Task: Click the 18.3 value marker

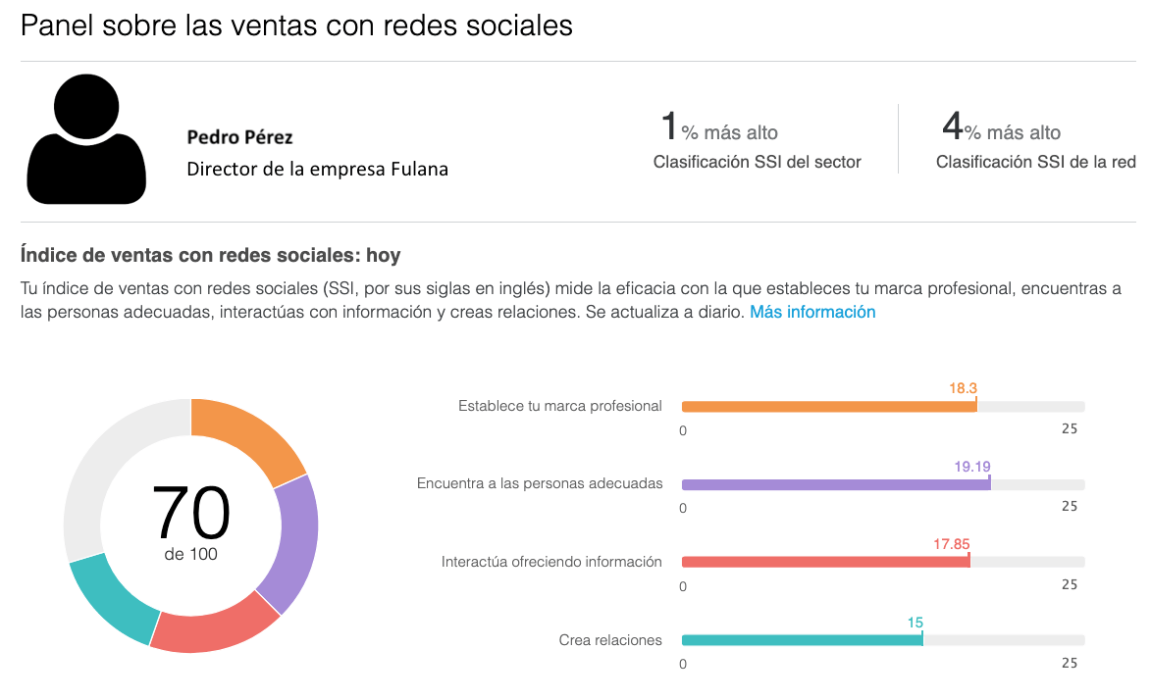Action: point(963,388)
